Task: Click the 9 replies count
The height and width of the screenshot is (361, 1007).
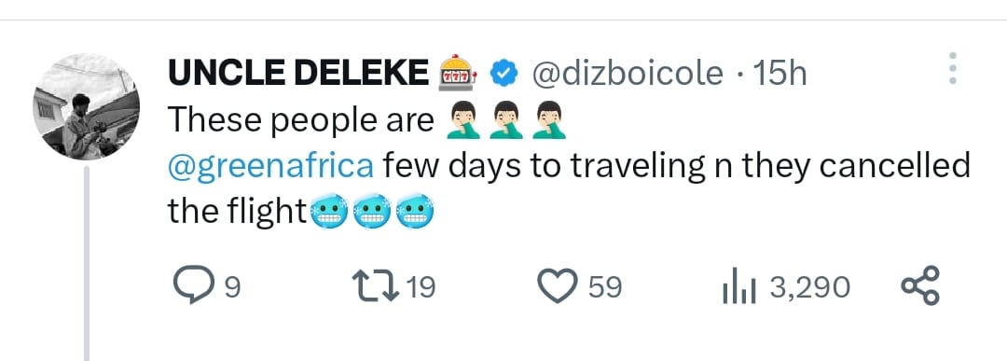Action: point(234,287)
